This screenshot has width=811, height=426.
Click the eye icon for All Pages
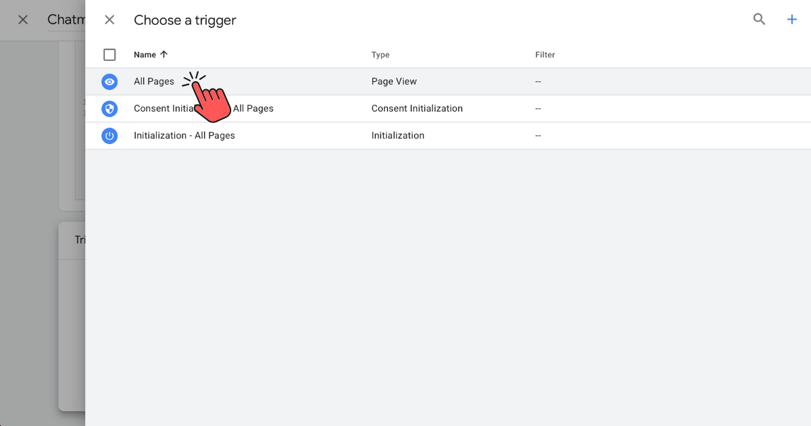pos(109,82)
